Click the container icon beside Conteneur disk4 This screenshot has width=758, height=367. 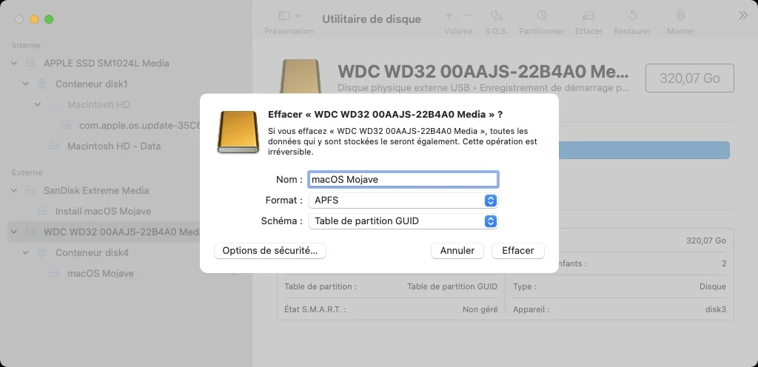(x=42, y=252)
